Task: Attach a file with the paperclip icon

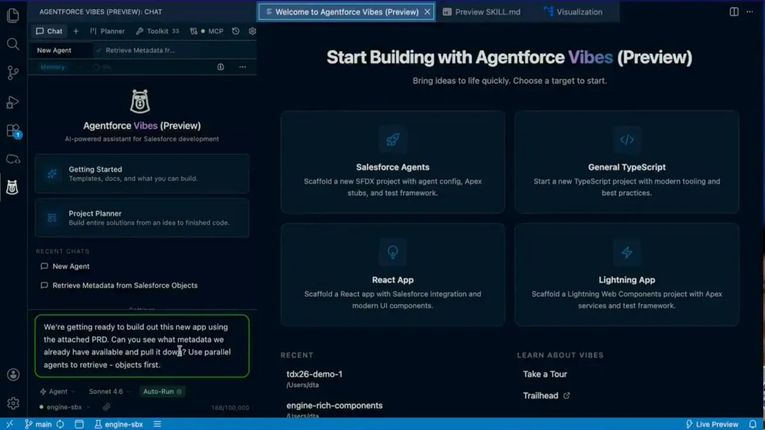Action: pos(106,406)
